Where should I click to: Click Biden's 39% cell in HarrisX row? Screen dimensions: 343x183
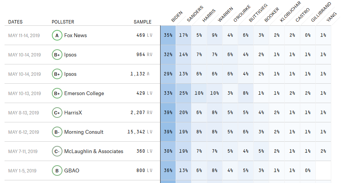coord(168,113)
